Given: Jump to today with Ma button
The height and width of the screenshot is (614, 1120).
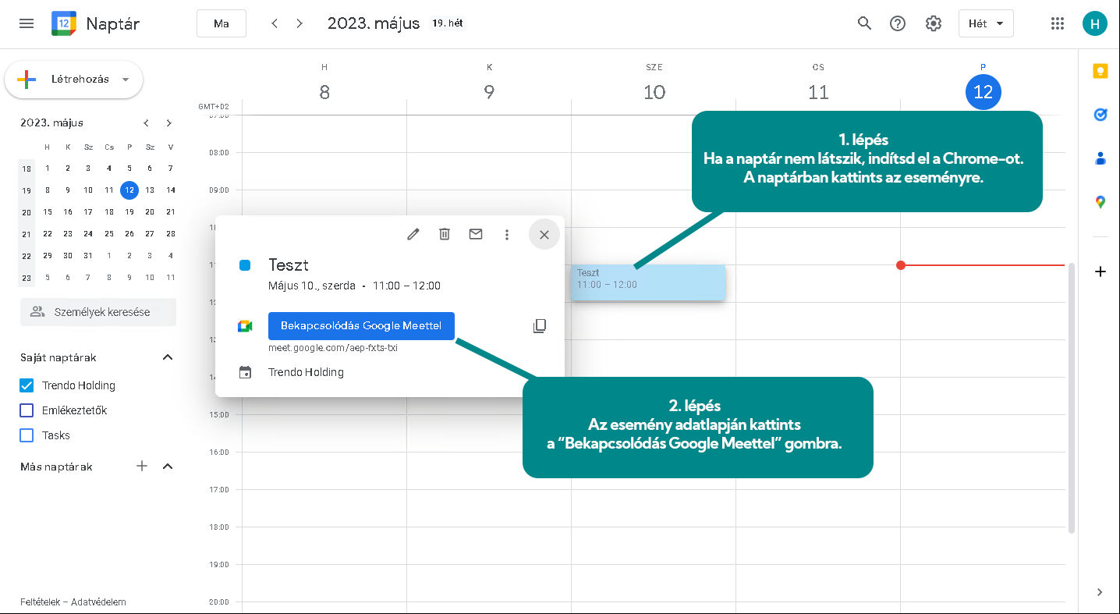Looking at the screenshot, I should (x=222, y=23).
